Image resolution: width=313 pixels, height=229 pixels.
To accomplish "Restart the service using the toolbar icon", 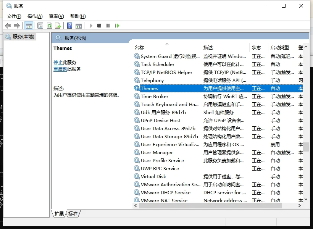I will point(117,26).
